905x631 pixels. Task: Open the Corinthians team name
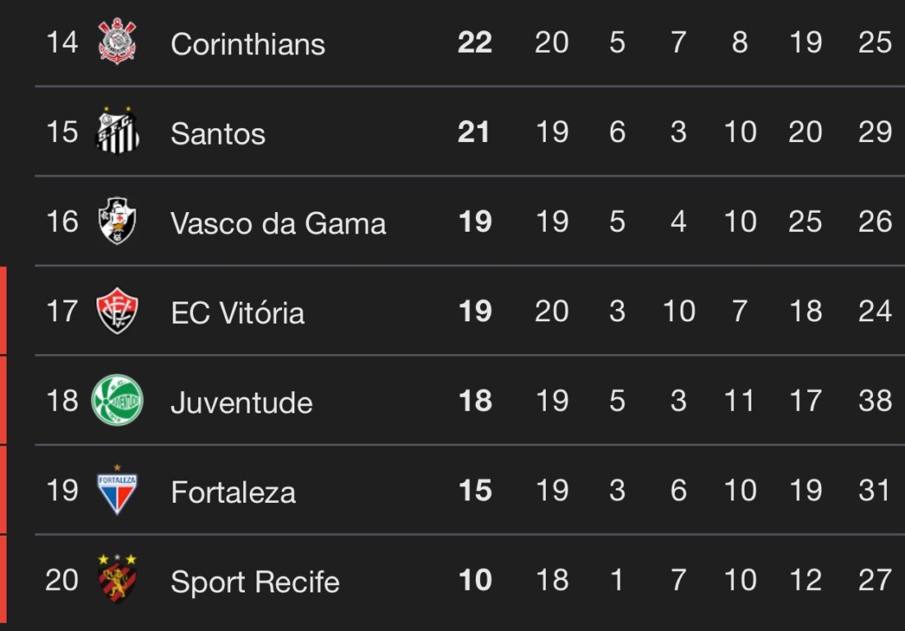[x=247, y=44]
